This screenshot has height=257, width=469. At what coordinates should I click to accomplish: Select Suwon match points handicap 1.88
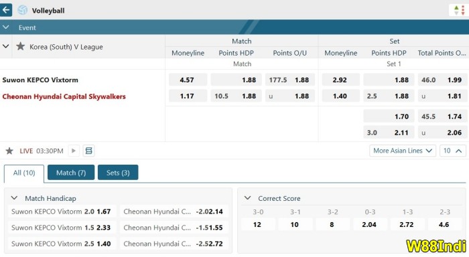(236, 80)
